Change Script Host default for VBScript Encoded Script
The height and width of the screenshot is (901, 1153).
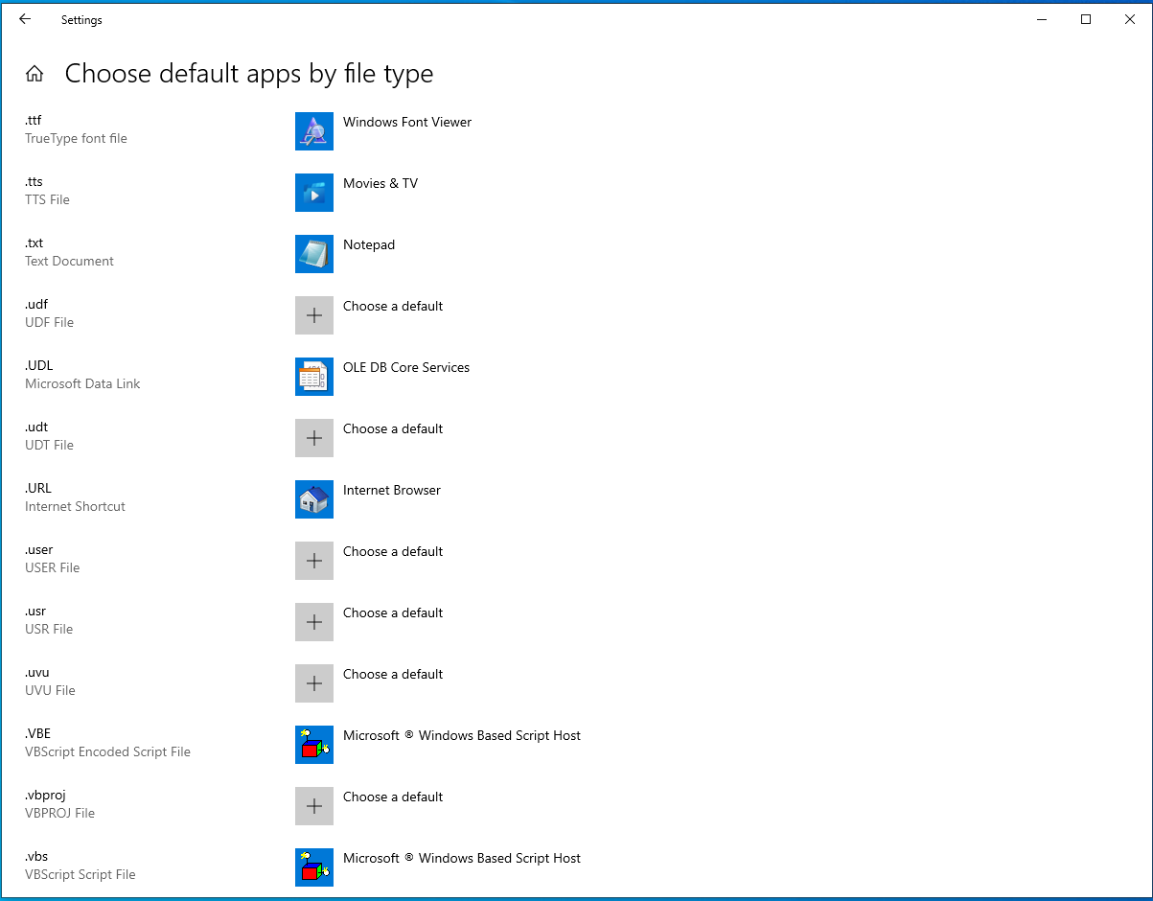pos(462,735)
